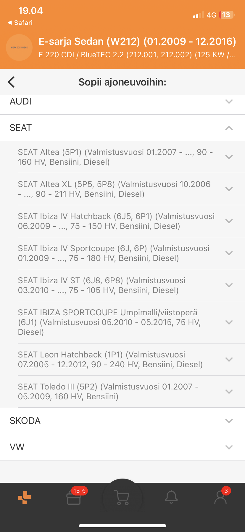The image size is (245, 532).
Task: Expand the VW brand section
Action: coord(229,447)
